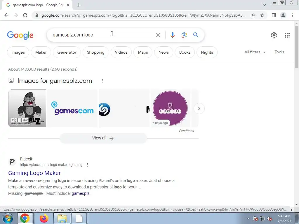Show hidden tray icons arrow
Screen dimensions: 299x224
click(248, 218)
